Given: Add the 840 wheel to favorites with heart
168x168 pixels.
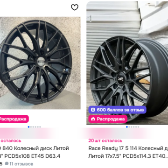Looking at the screenshot, I should [x=75, y=7].
